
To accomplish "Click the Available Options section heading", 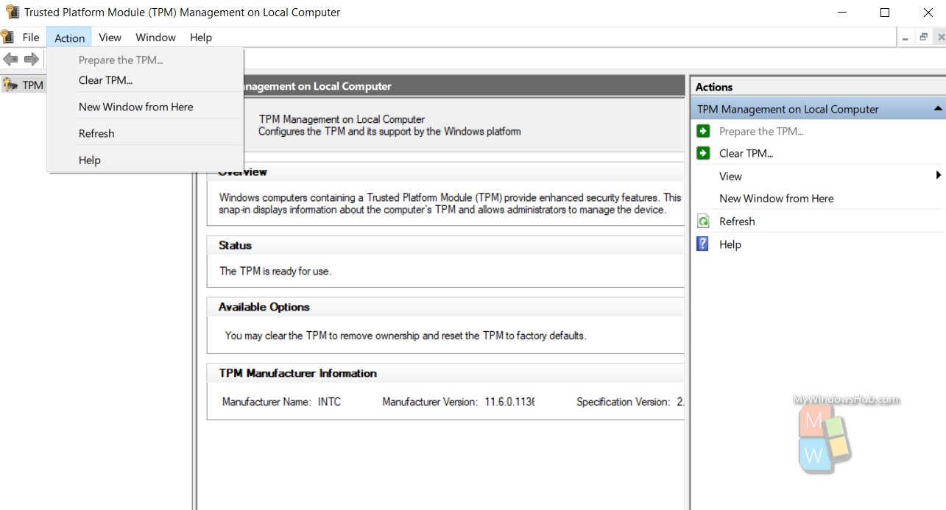I will coord(264,308).
